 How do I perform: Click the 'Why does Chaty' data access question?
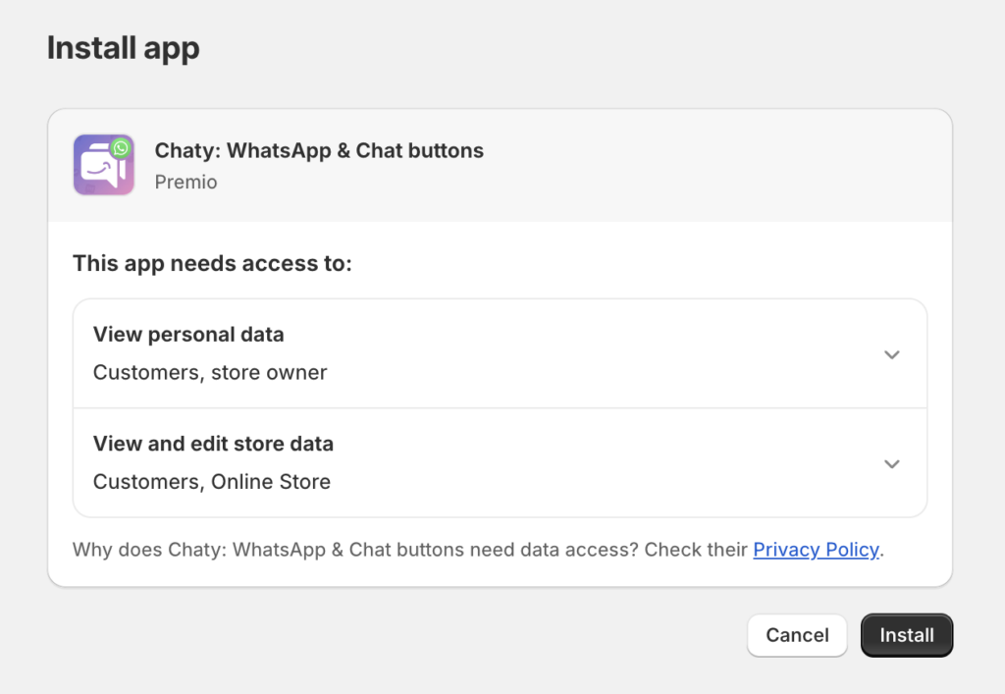tap(478, 549)
